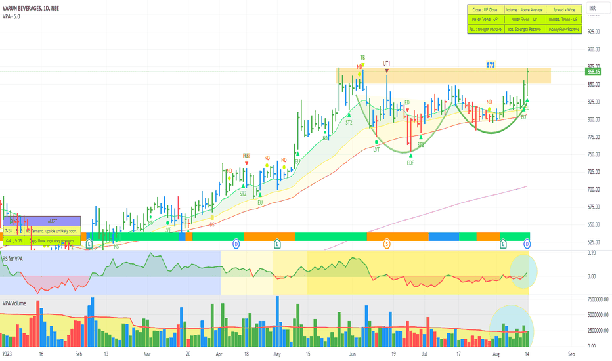The height and width of the screenshot is (361, 612).
Task: Click the orange resistance zone rectangle
Action: pyautogui.click(x=443, y=75)
